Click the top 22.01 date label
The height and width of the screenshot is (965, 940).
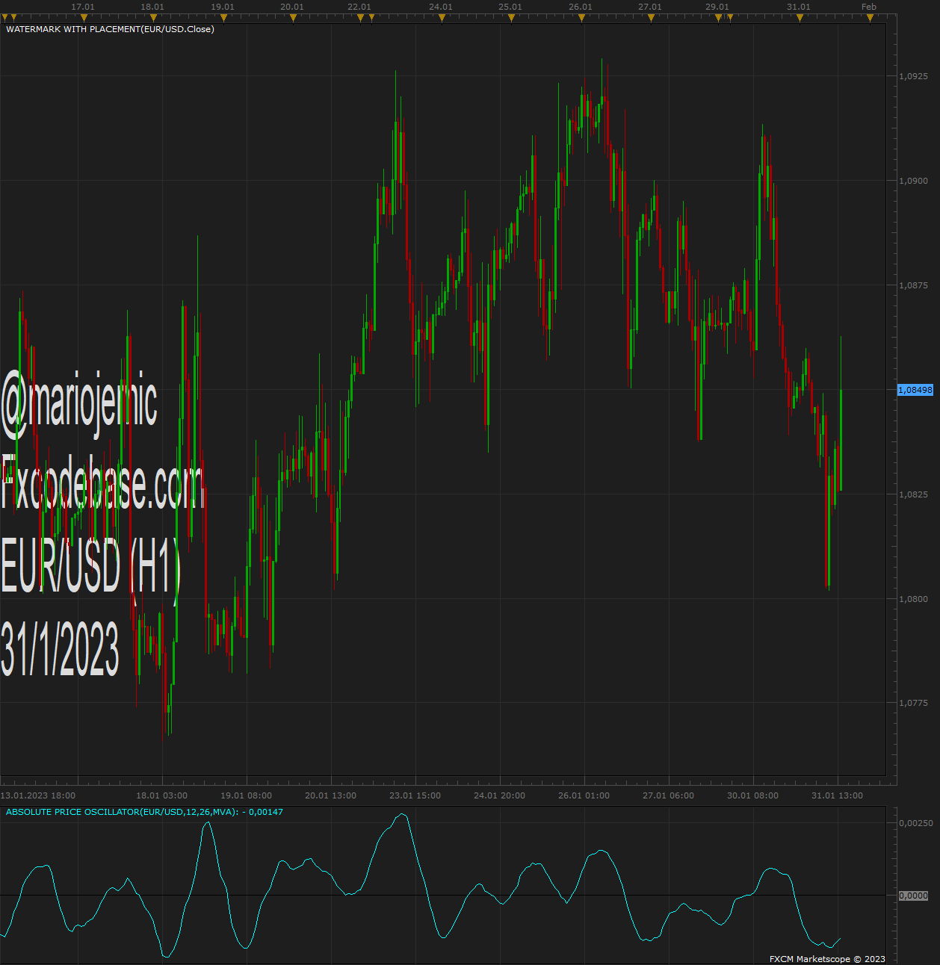click(x=359, y=7)
